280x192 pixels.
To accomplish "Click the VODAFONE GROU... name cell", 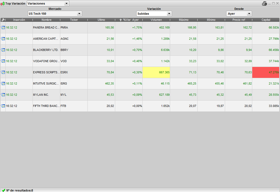I will pos(46,61).
